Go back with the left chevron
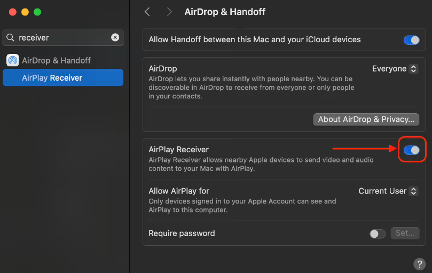 tap(147, 12)
